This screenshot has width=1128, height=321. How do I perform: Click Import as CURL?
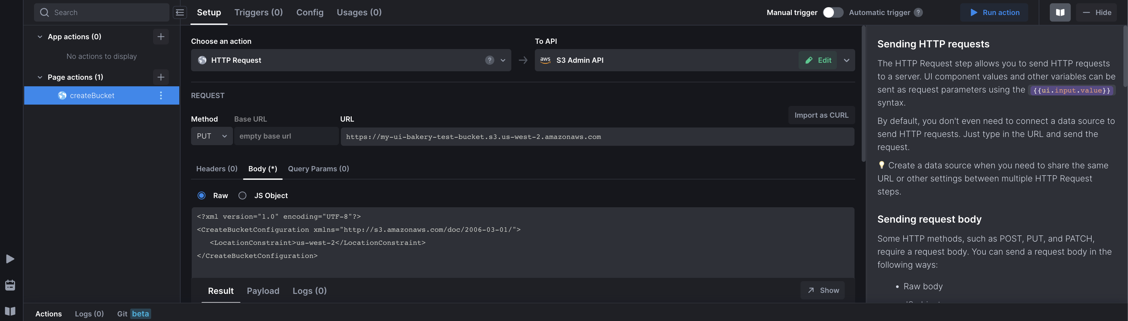pos(821,115)
